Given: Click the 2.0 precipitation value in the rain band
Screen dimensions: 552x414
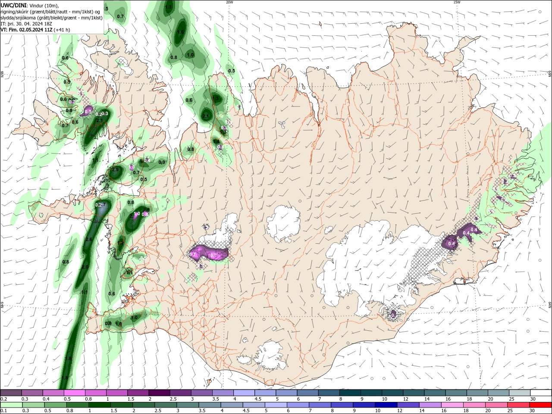Looking at the screenshot, I should (x=85, y=267).
